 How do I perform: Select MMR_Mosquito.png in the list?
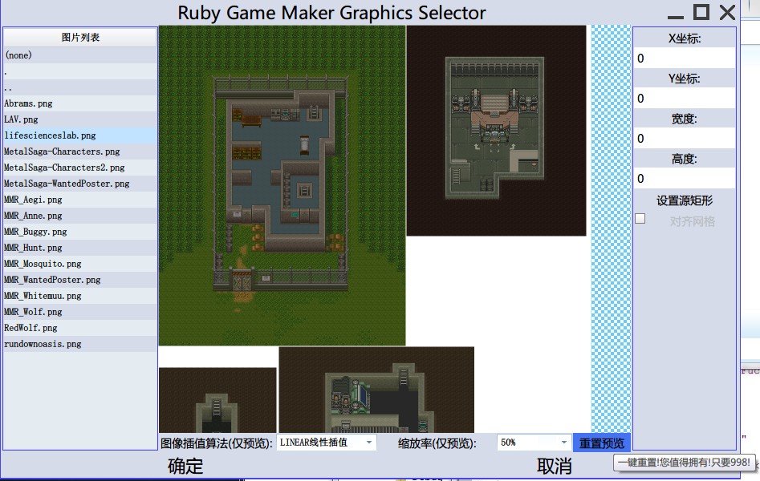coord(80,263)
